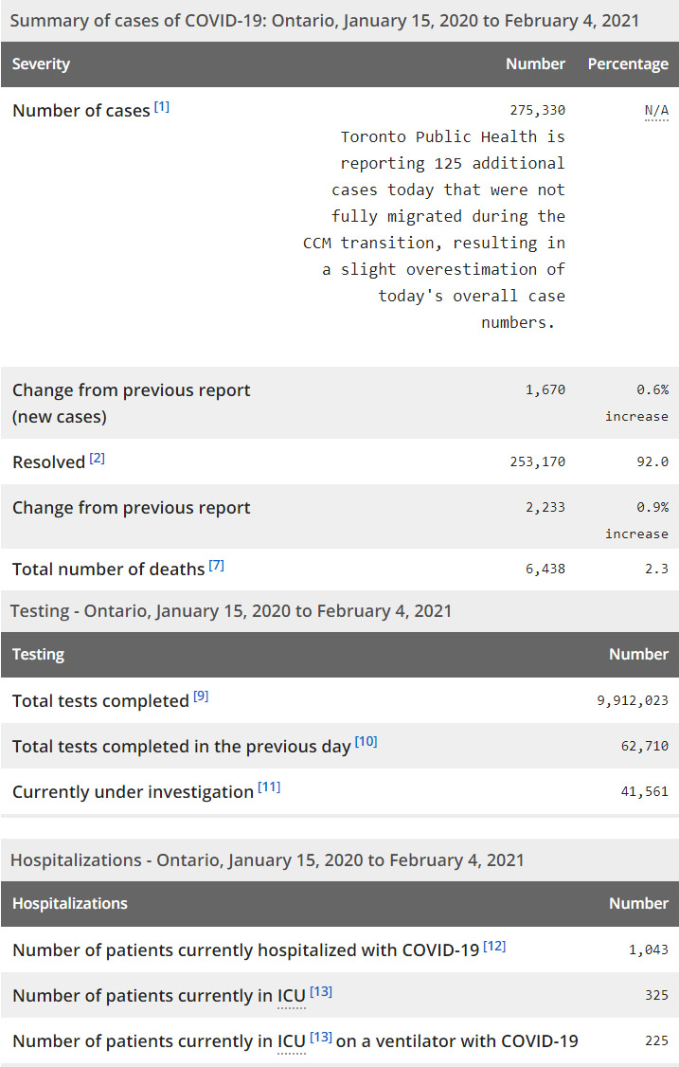Open footnote 12 for currently hospitalized patients
679x1067 pixels.
[x=494, y=946]
